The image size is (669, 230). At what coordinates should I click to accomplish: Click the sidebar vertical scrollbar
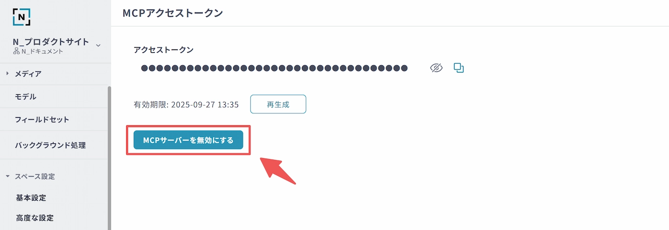[x=109, y=157]
